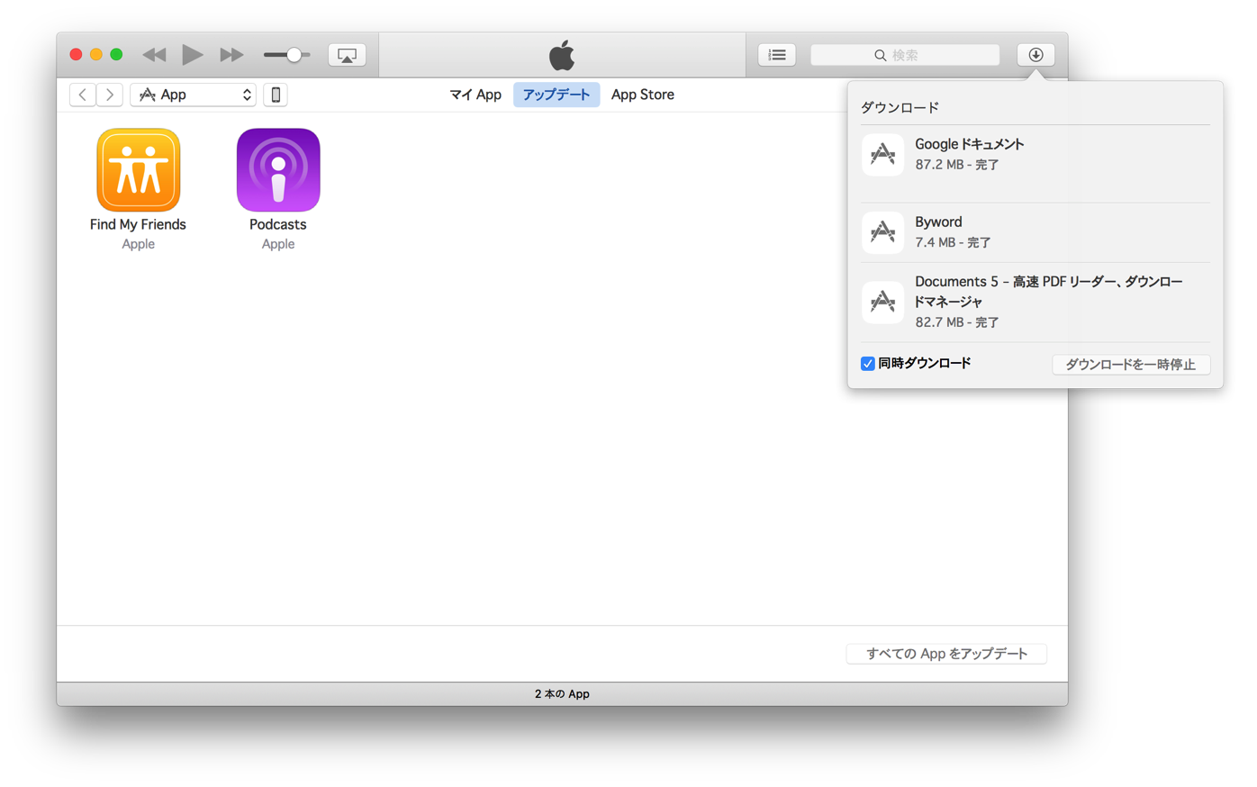Uncheck the 同時ダウンロード checkbox
This screenshot has width=1257, height=787.
868,364
